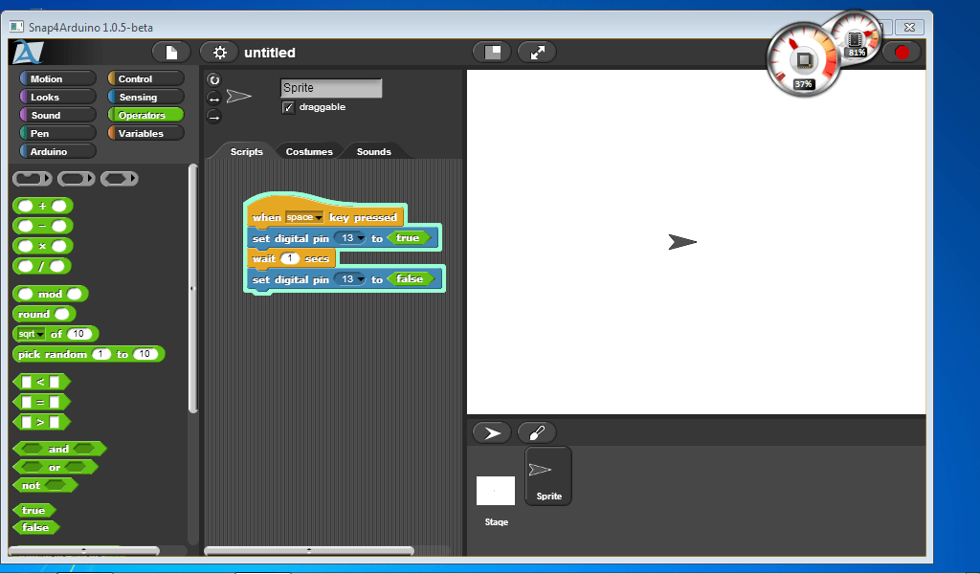
Task: Select the Sprite in the corral
Action: (548, 475)
